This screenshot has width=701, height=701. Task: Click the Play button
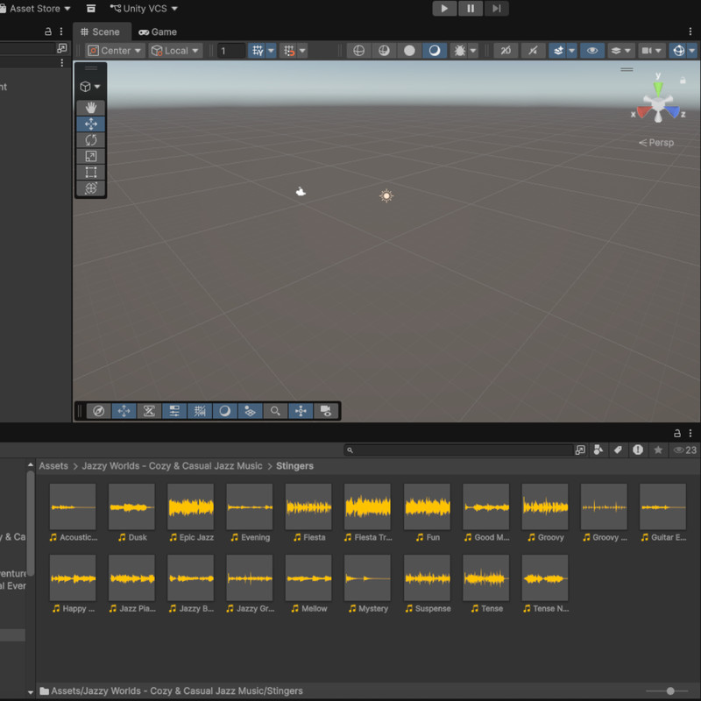point(444,9)
